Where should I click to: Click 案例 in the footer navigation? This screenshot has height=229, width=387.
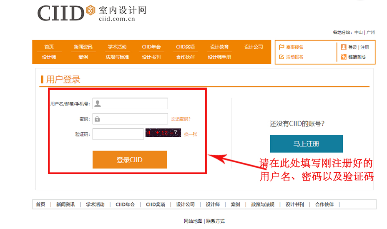(235, 204)
